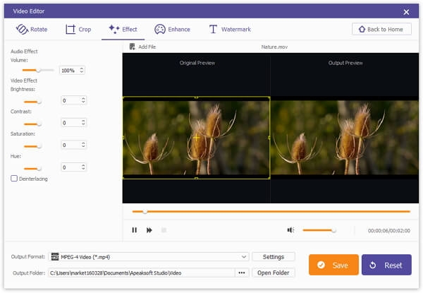
Task: Open the Enhance palette icon
Action: (x=160, y=29)
